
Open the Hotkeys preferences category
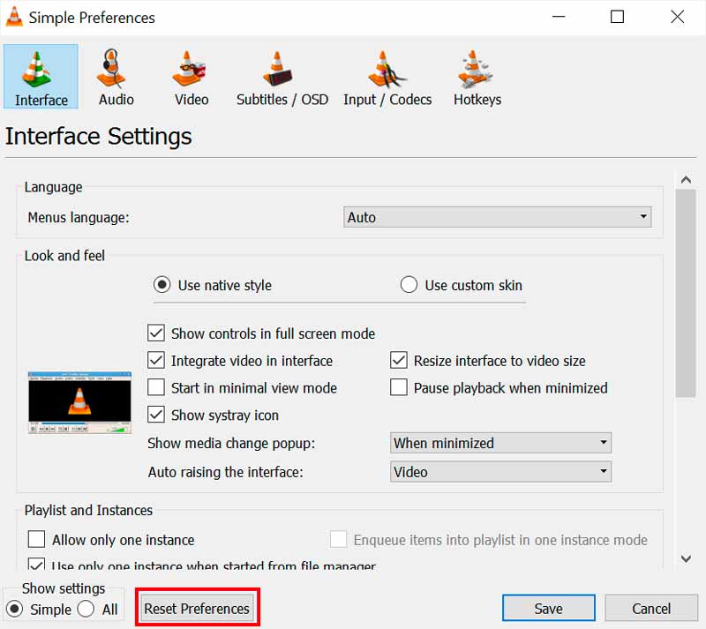click(477, 78)
